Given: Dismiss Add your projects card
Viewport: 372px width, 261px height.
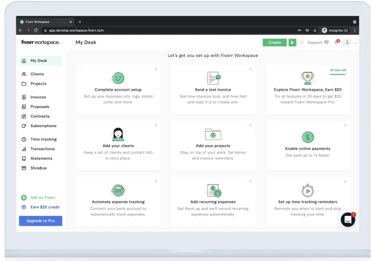Looking at the screenshot, I should coord(250,125).
